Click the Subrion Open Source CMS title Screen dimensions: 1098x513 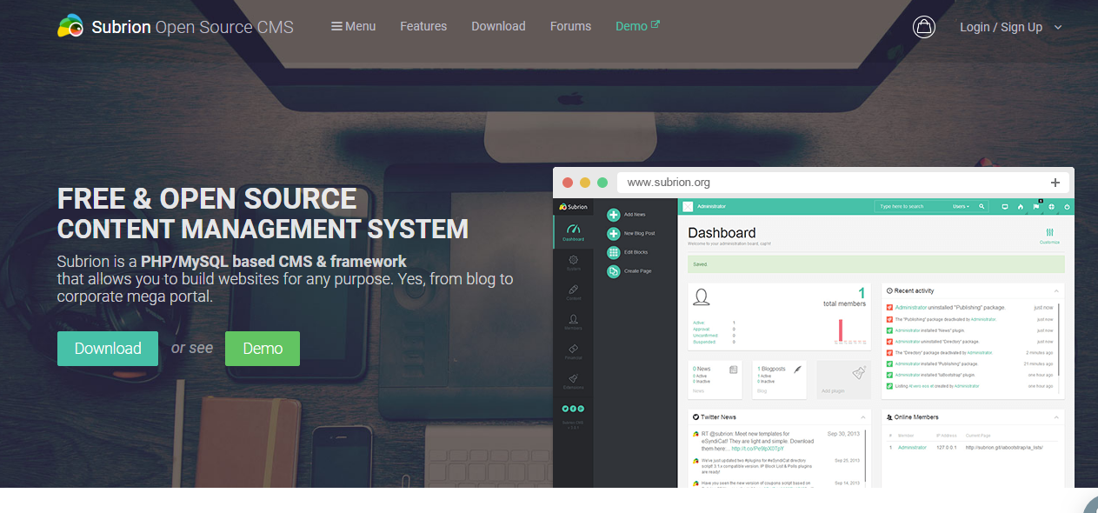(193, 27)
